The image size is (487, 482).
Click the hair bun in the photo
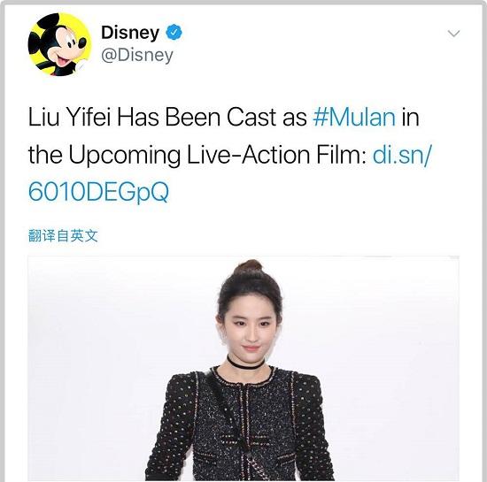(x=248, y=268)
